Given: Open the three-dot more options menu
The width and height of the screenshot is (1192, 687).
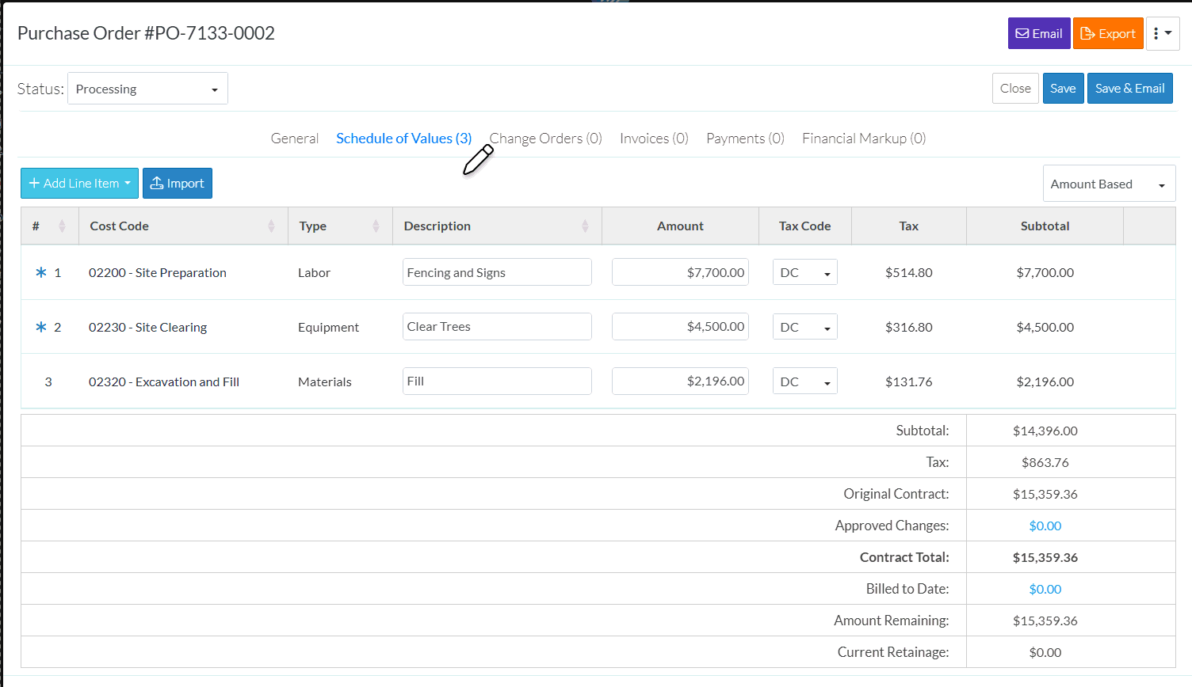Looking at the screenshot, I should (x=1163, y=33).
